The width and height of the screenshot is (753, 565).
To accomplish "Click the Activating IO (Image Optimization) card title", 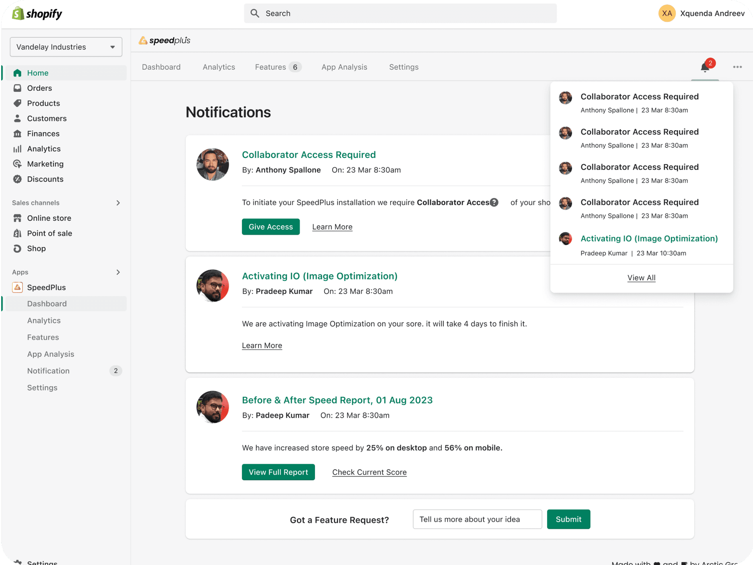I will coord(320,276).
